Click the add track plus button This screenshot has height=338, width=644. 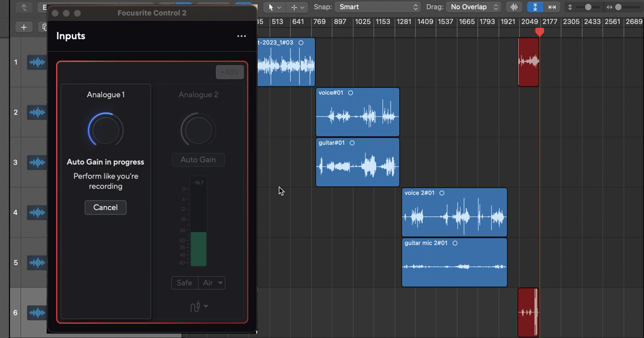(24, 27)
